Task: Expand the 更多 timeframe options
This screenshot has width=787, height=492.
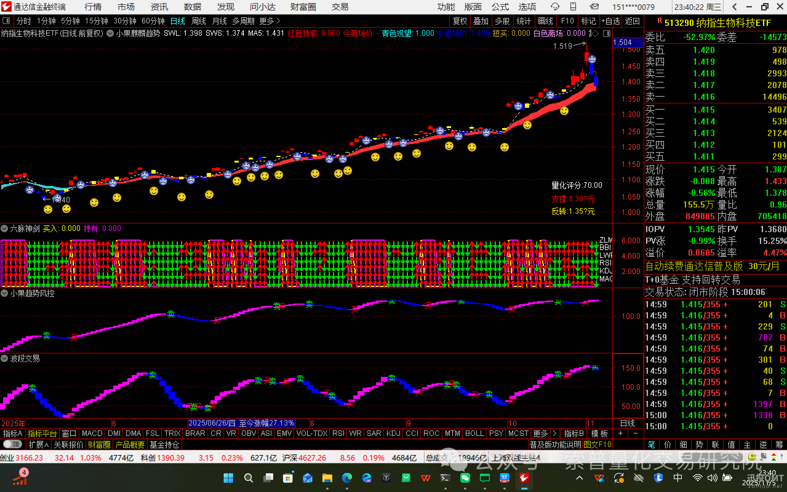Action: coord(270,21)
